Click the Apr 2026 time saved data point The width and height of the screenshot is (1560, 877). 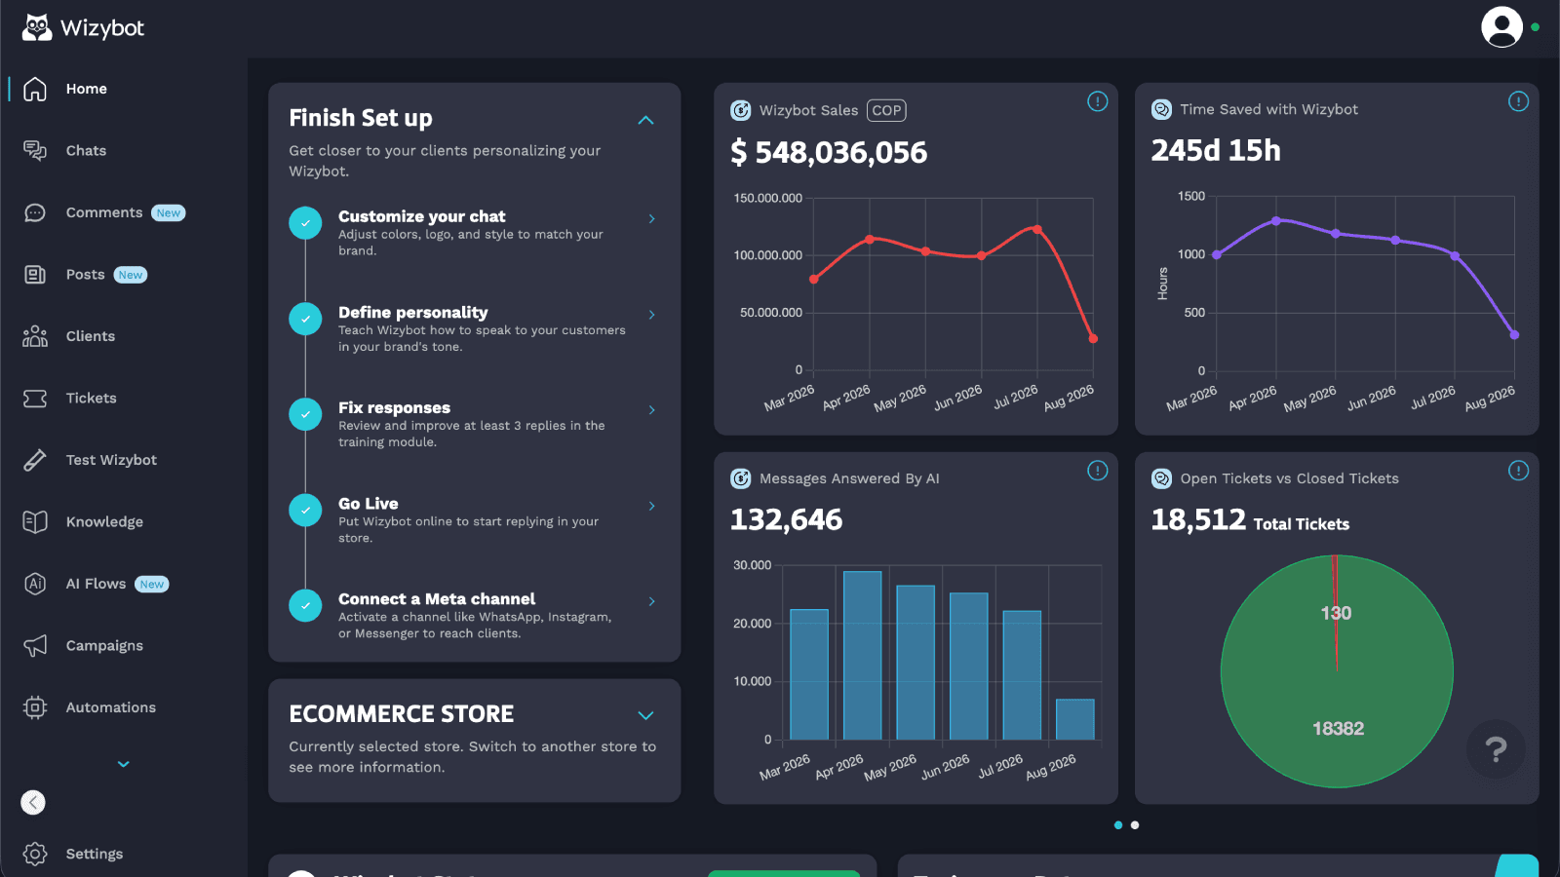coord(1276,221)
